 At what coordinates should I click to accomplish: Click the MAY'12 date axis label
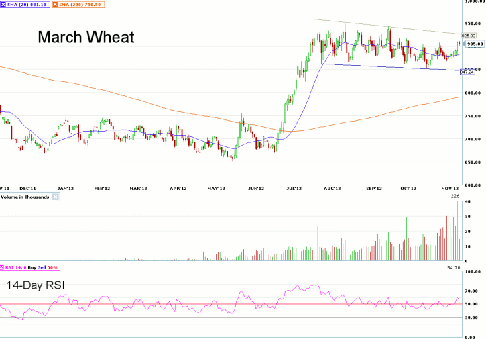coord(216,189)
